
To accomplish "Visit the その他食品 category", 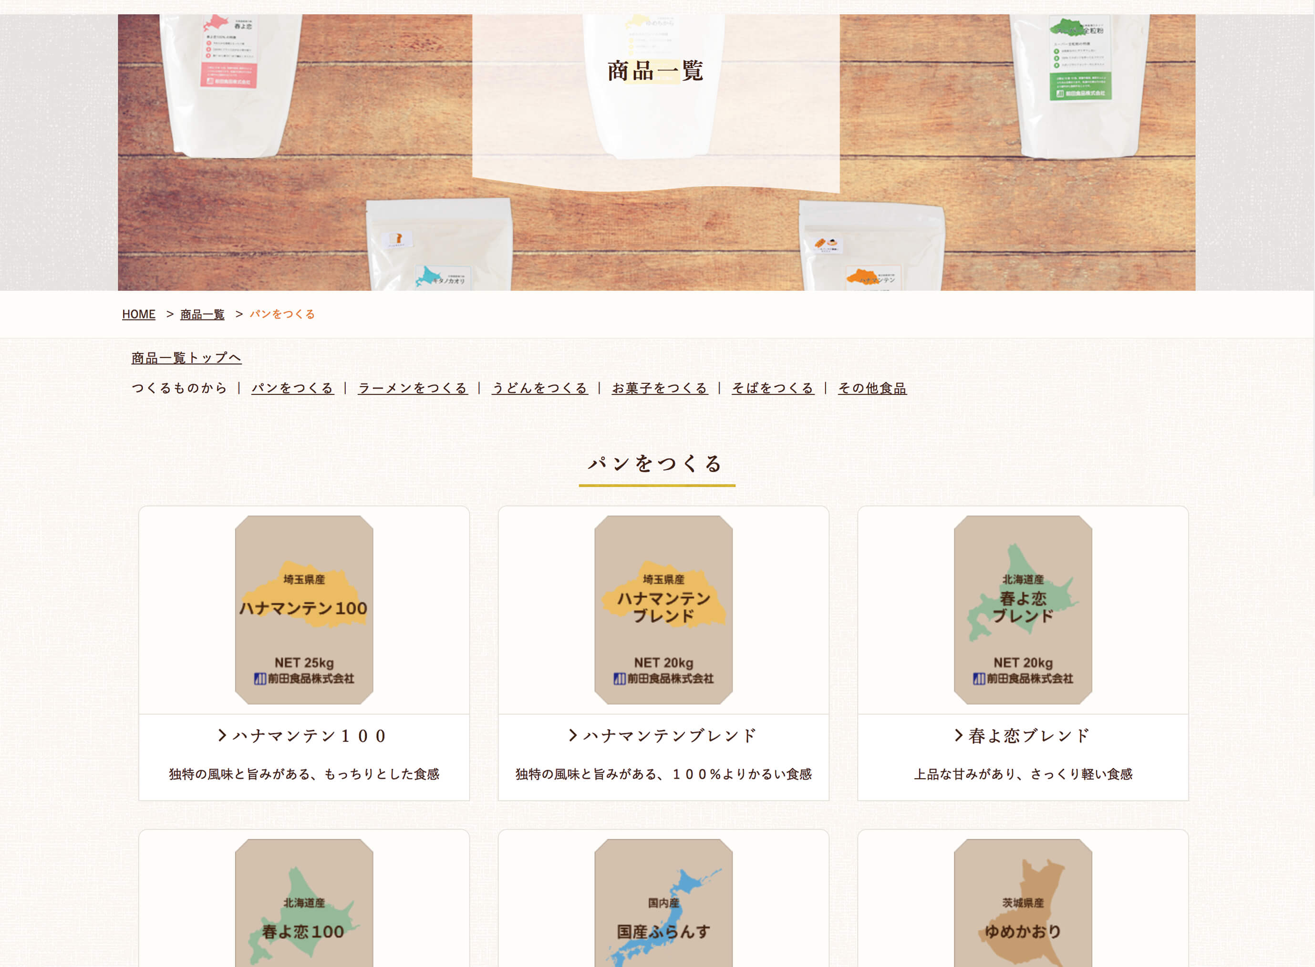I will coord(872,388).
